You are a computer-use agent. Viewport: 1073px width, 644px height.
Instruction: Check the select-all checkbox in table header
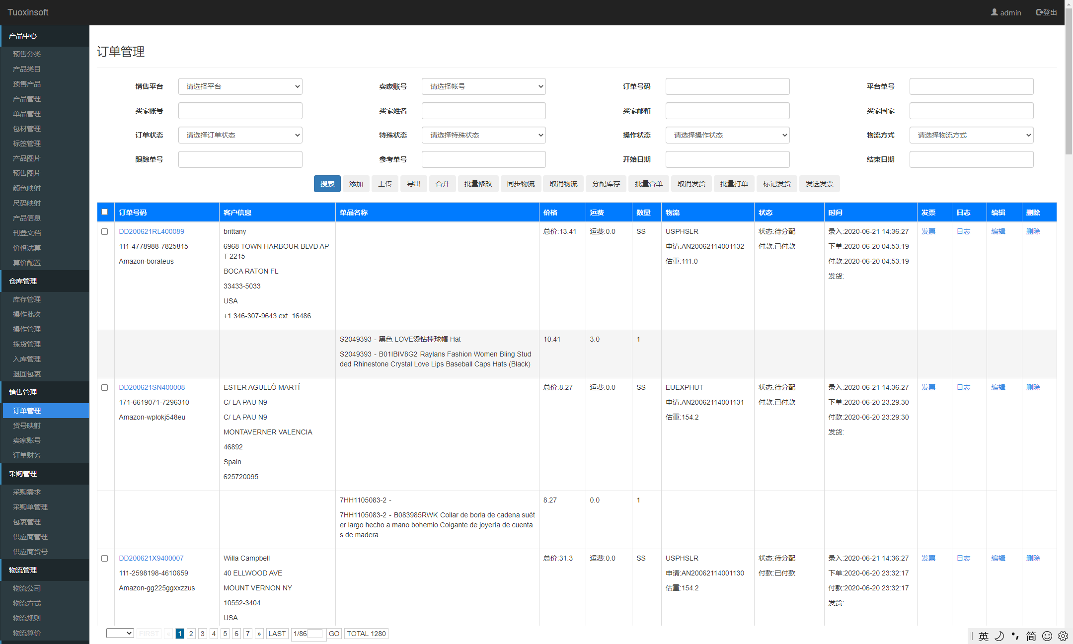104,212
